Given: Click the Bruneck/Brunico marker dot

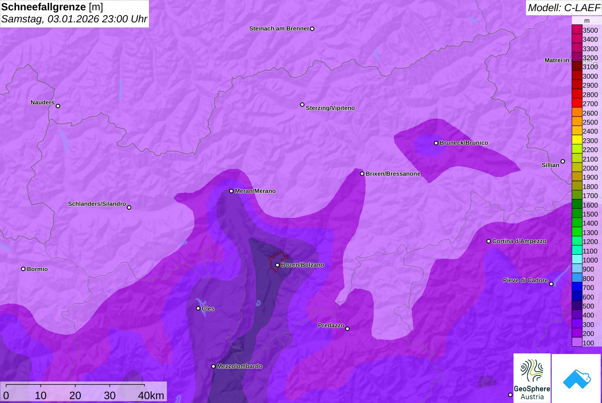Looking at the screenshot, I should pos(436,143).
